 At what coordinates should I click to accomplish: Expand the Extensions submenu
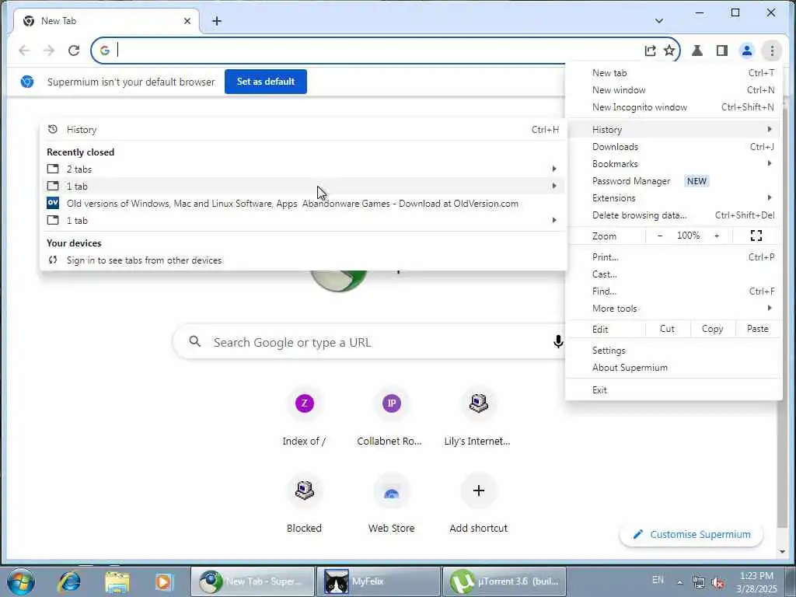(674, 198)
